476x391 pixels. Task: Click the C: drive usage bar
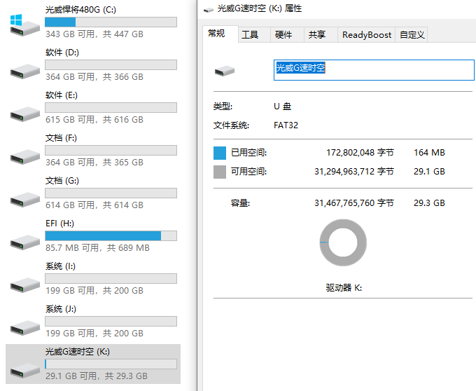111,22
